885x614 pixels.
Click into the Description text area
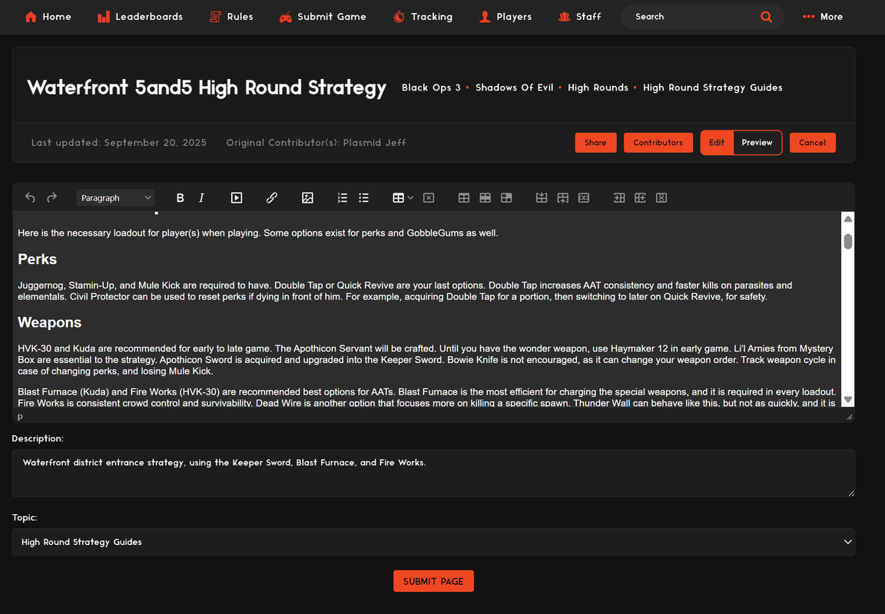(x=433, y=473)
